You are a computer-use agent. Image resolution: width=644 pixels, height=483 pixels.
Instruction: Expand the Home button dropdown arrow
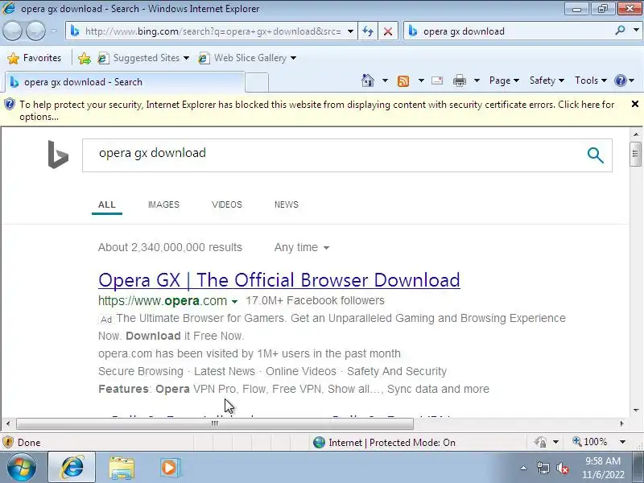385,80
